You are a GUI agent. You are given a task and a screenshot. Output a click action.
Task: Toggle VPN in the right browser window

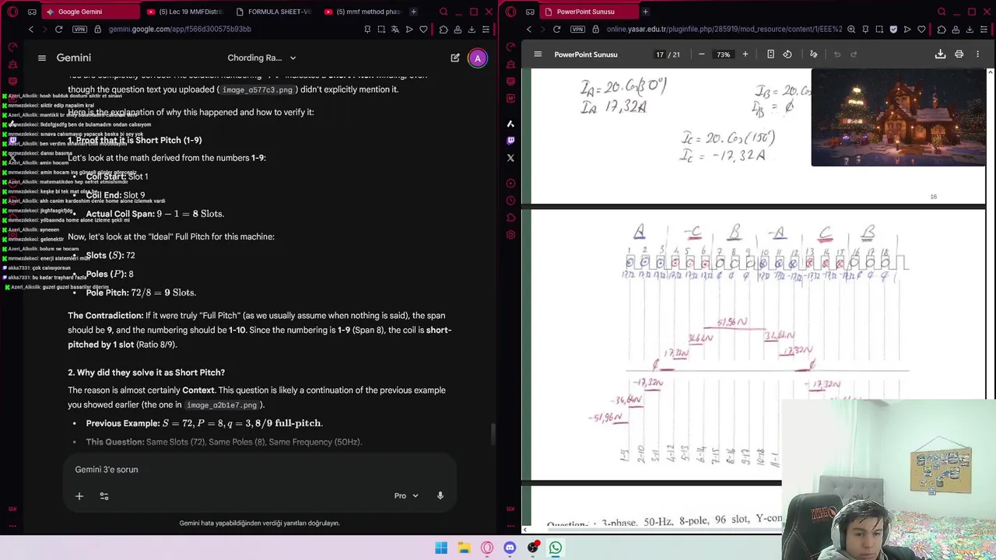(x=577, y=29)
